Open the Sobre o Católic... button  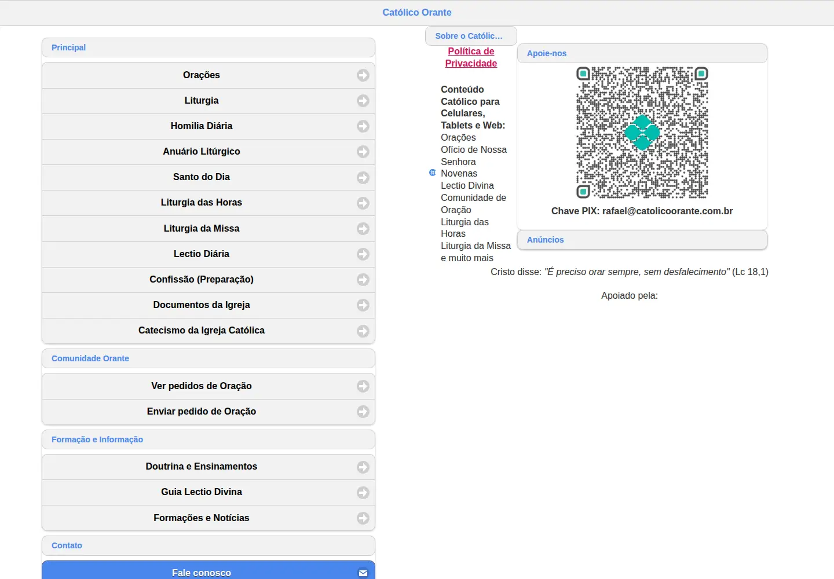click(x=471, y=36)
